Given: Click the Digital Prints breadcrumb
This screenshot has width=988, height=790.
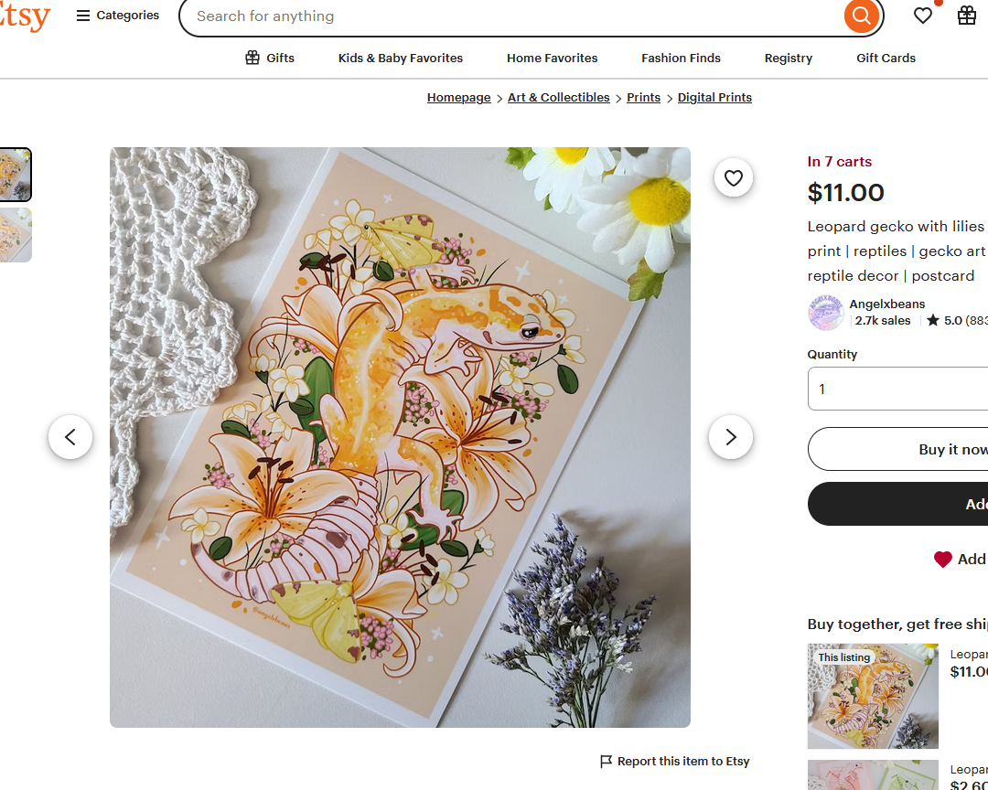Looking at the screenshot, I should pyautogui.click(x=714, y=98).
